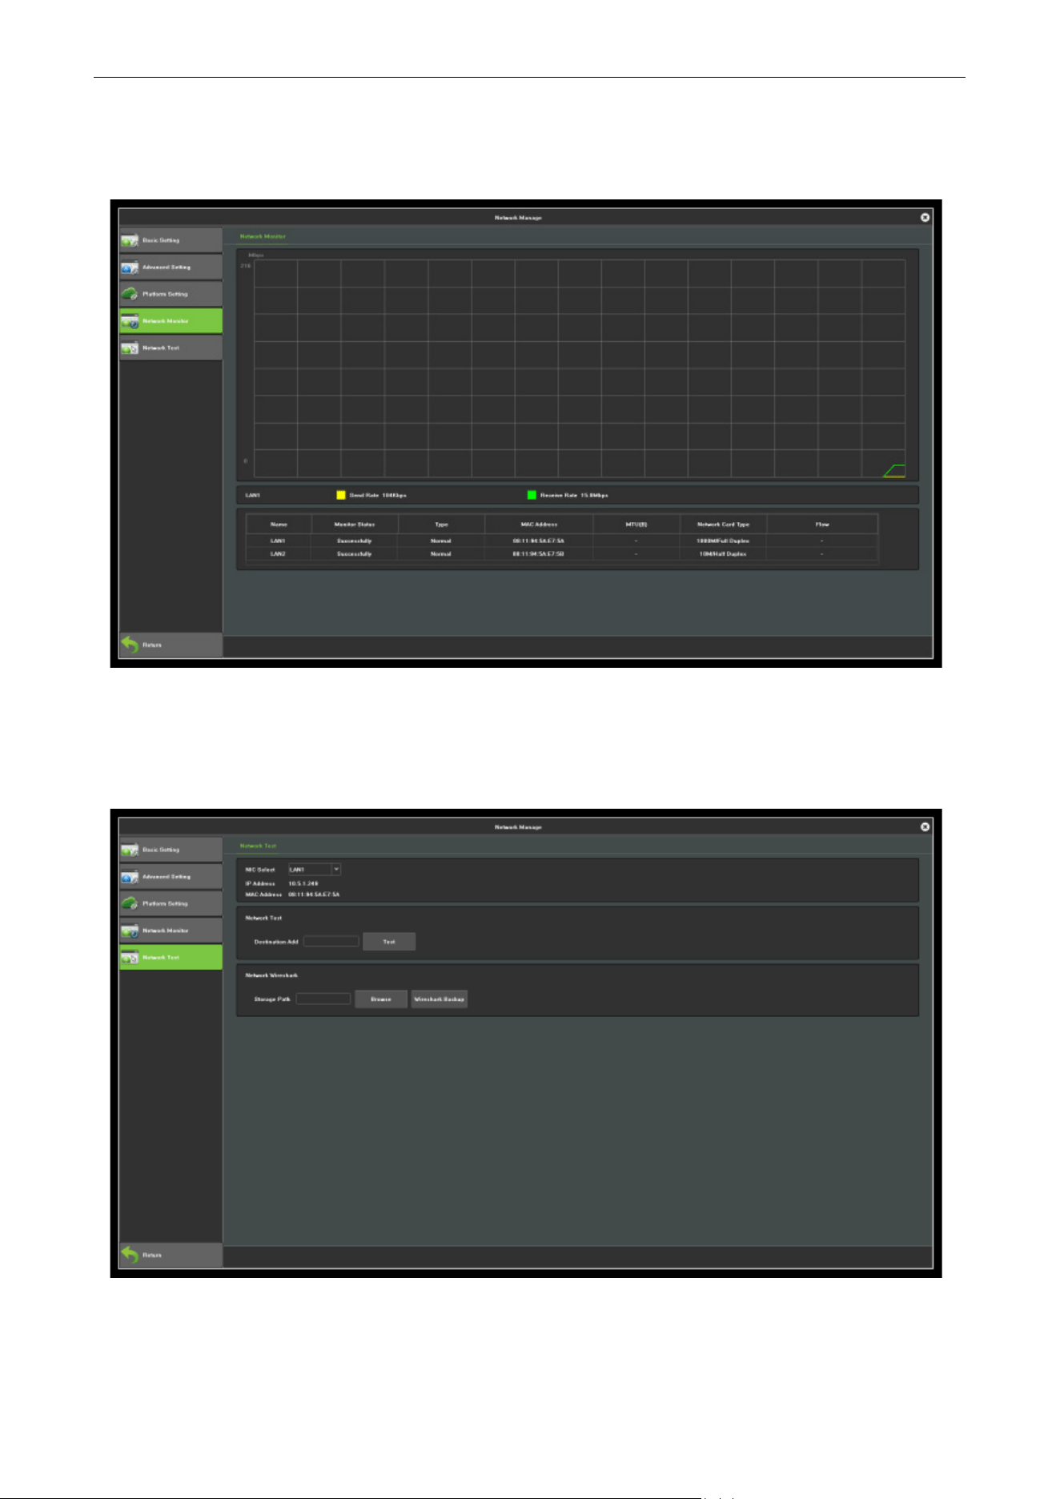Select highlighted Network Monitor sidebar item in upper window

coord(171,321)
